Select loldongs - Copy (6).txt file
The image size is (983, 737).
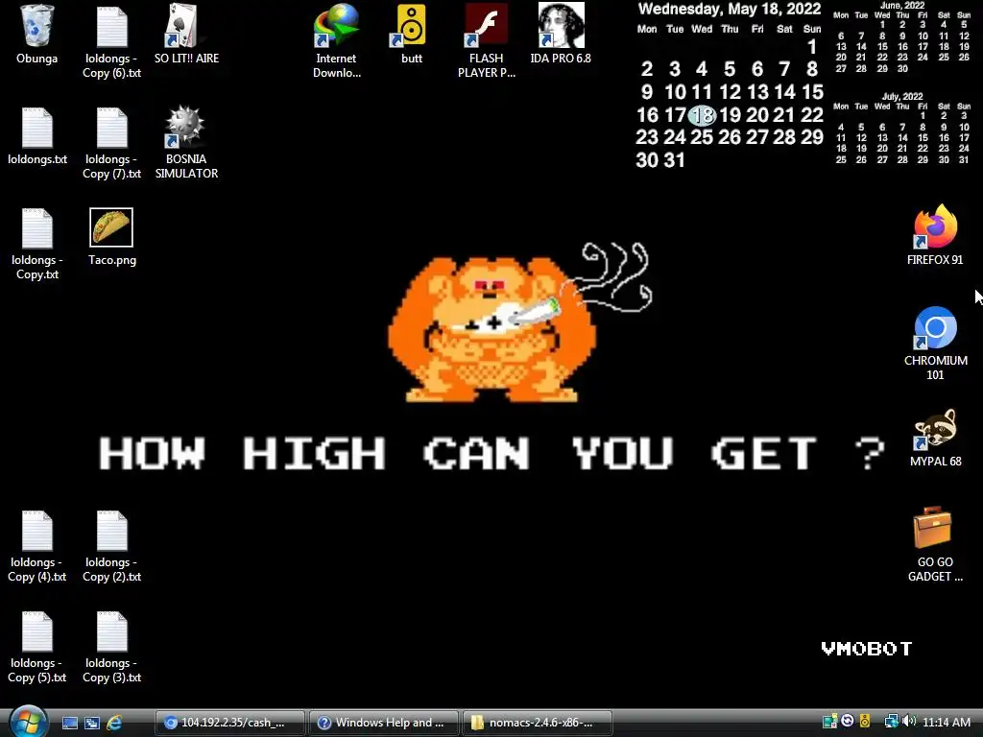(112, 41)
